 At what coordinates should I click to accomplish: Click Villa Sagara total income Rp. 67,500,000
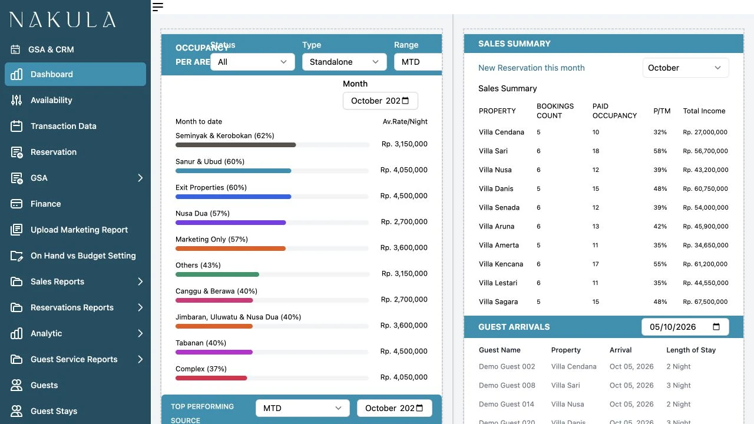pos(705,302)
